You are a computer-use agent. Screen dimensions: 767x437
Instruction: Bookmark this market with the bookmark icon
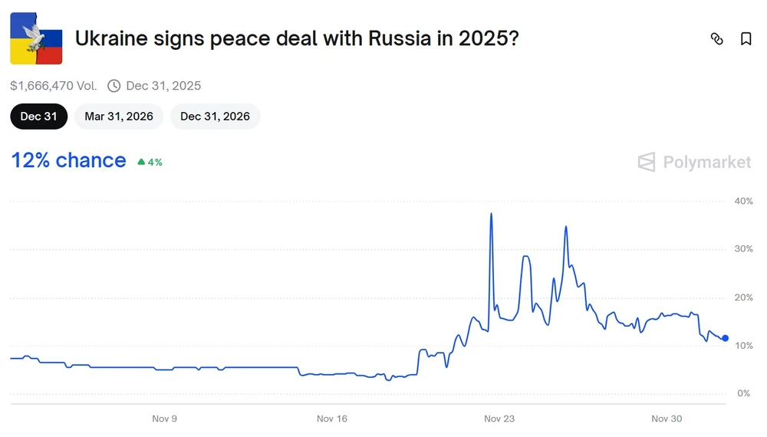tap(746, 39)
